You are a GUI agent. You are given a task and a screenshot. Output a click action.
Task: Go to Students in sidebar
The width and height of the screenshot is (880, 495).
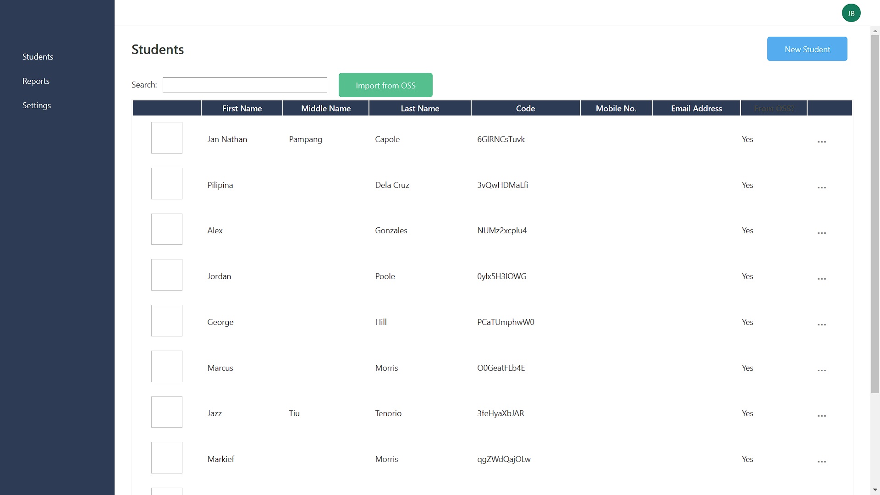pos(38,57)
